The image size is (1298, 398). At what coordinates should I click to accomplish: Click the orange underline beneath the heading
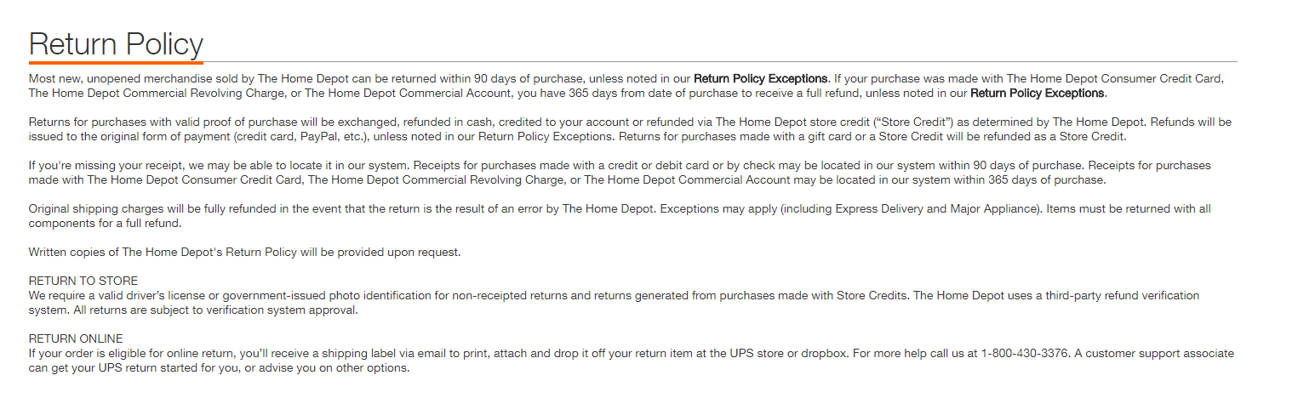(116, 62)
